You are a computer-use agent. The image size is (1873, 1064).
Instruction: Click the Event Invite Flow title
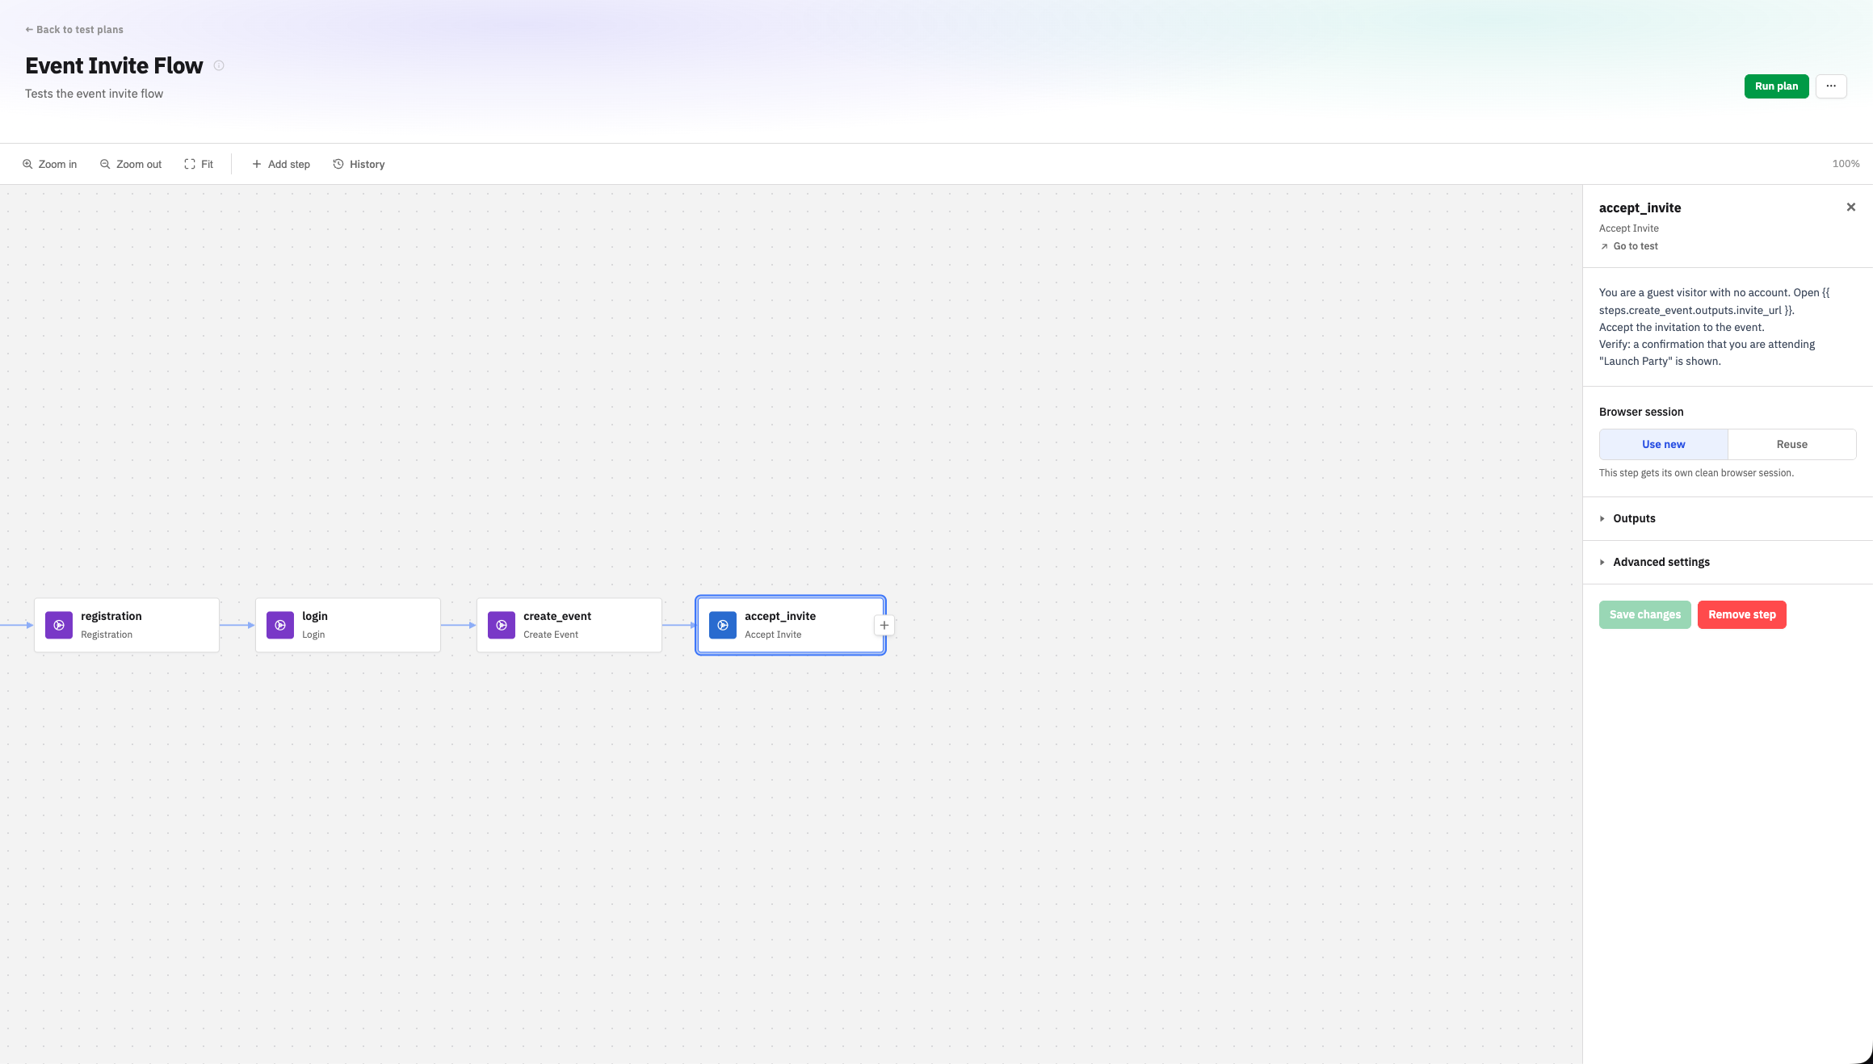pos(114,65)
